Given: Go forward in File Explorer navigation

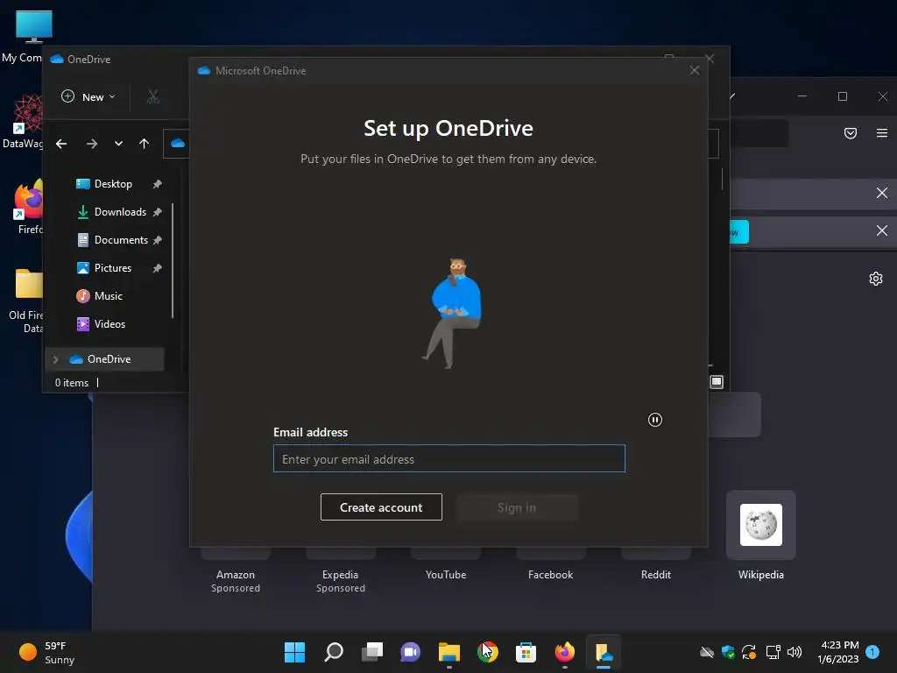Looking at the screenshot, I should (x=91, y=144).
